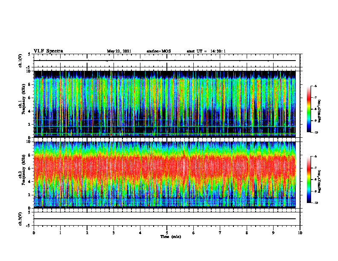Click the "ch.1(V)" axis label
Screen dimensions: 338x261
pyautogui.click(x=20, y=61)
